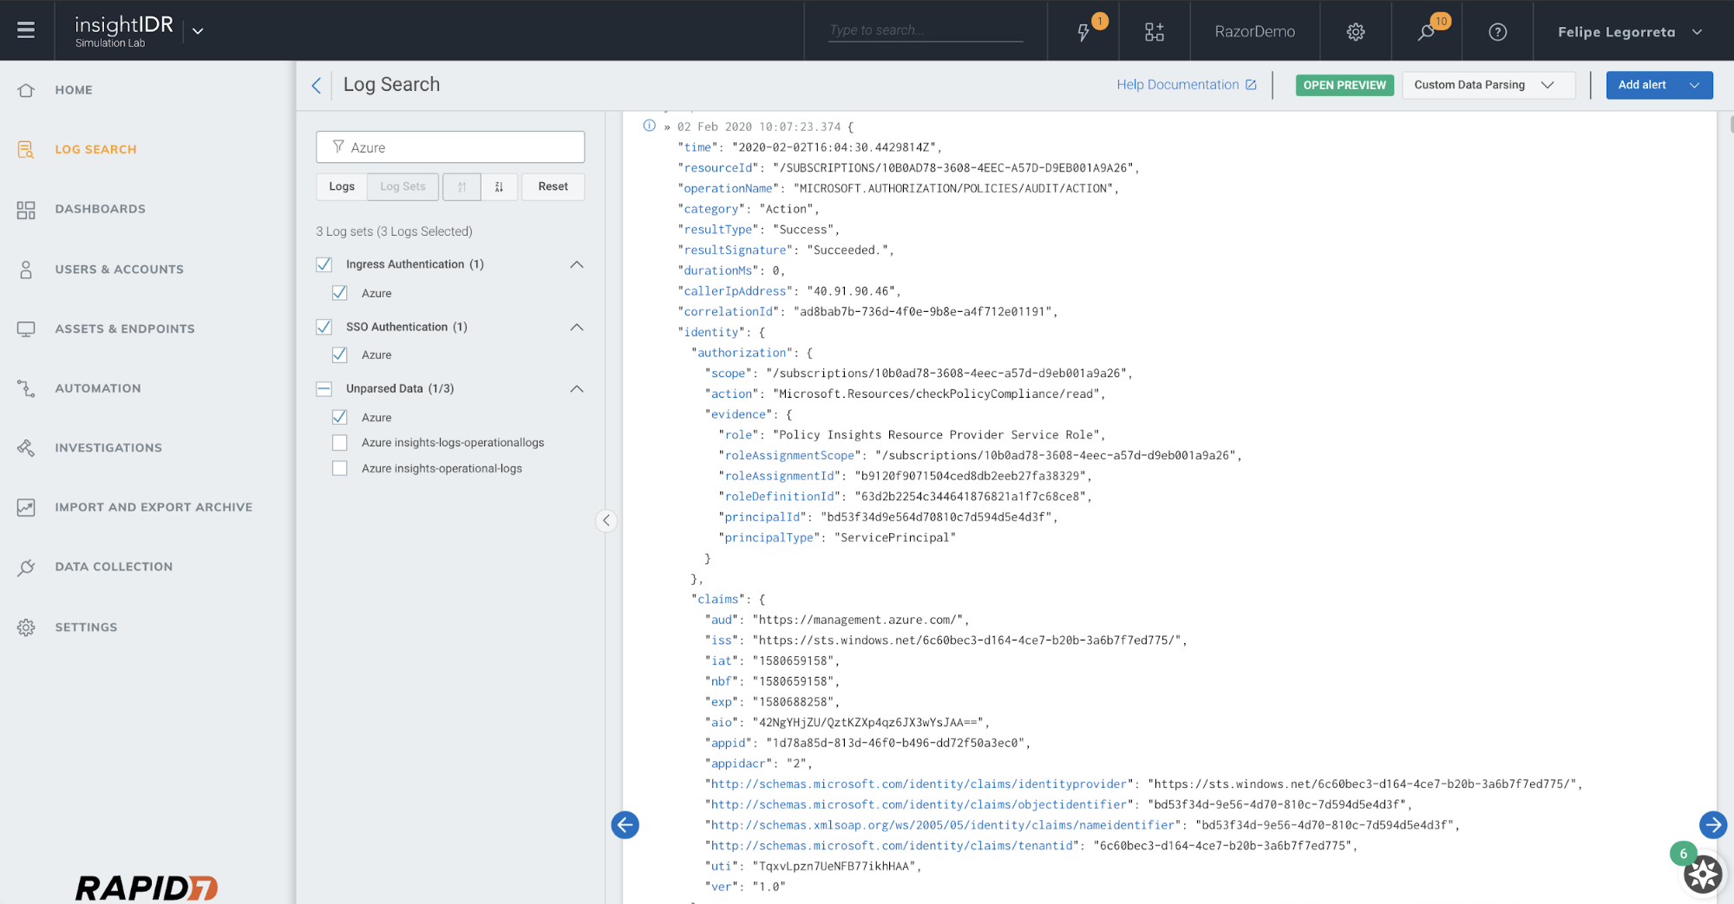Viewport: 1734px width, 904px height.
Task: Switch to the Logs tab
Action: 342,186
